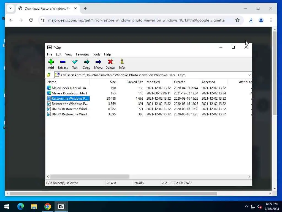This screenshot has width=282, height=212.
Task: Open the File menu in 7-Zip
Action: tap(50, 54)
